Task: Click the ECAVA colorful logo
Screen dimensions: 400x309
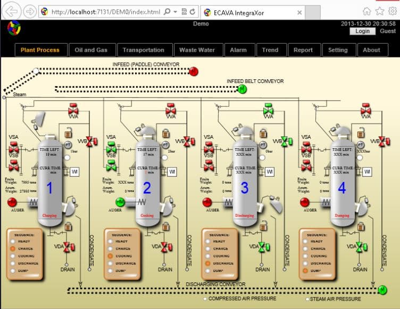Action: click(14, 28)
